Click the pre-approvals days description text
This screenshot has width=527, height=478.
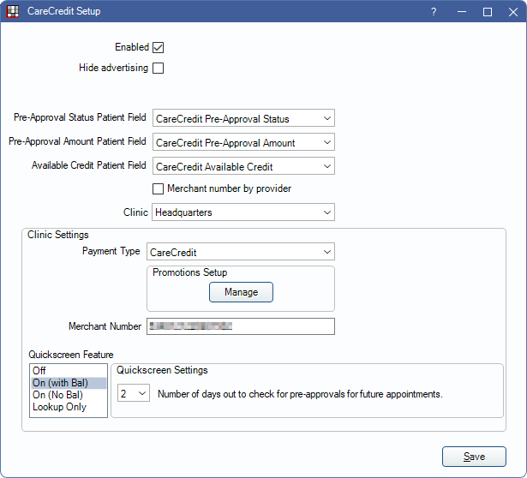[300, 394]
